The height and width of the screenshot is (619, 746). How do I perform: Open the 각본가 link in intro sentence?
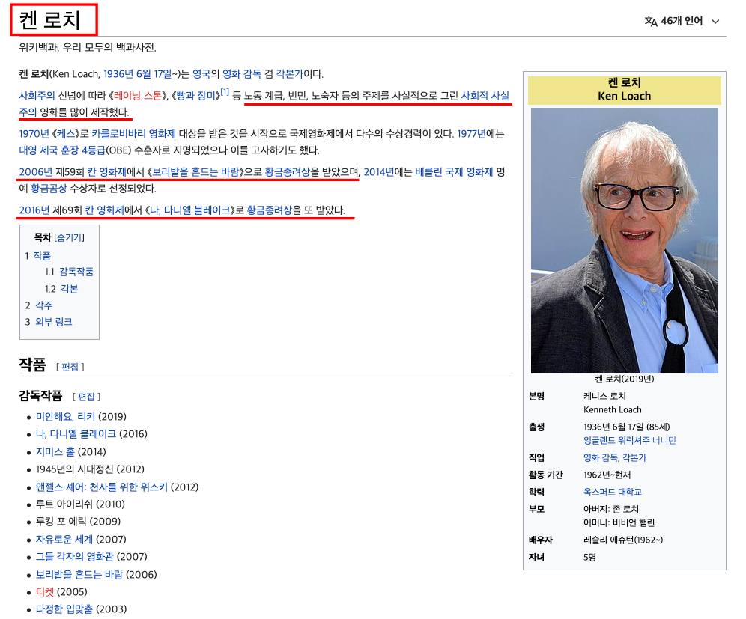(289, 73)
